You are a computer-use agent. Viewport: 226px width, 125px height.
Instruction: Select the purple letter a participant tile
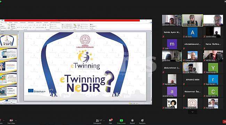coord(172,91)
